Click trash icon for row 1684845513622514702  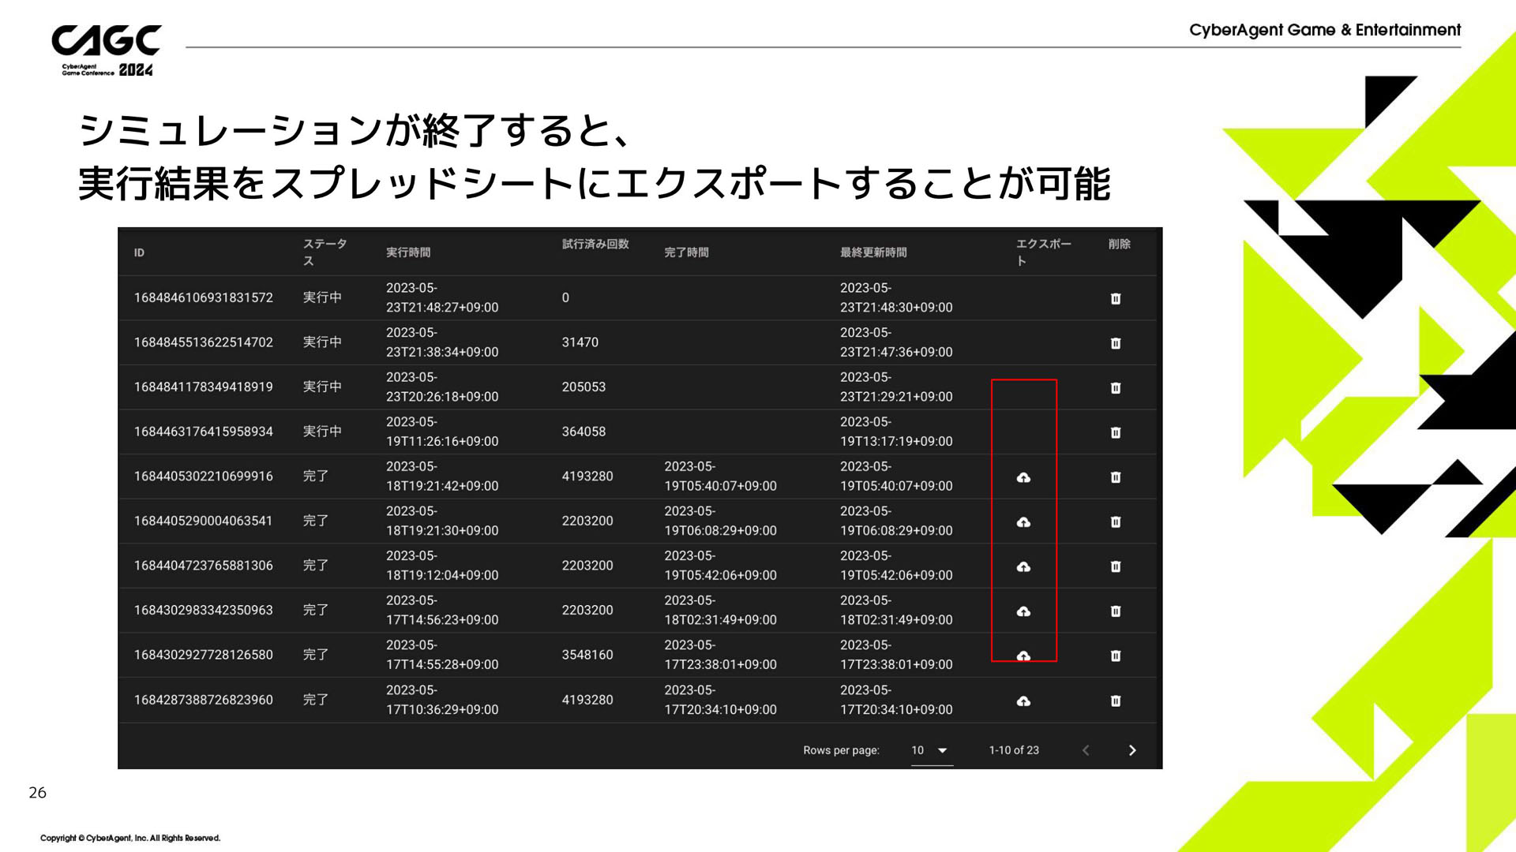[x=1116, y=343]
